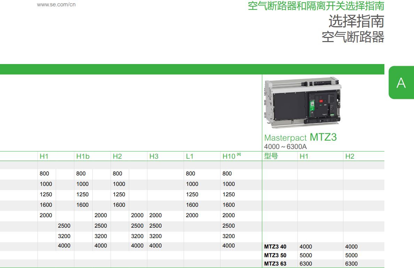Click MTZ3 40's H1 value 4000
This screenshot has width=414, height=268.
pos(306,247)
